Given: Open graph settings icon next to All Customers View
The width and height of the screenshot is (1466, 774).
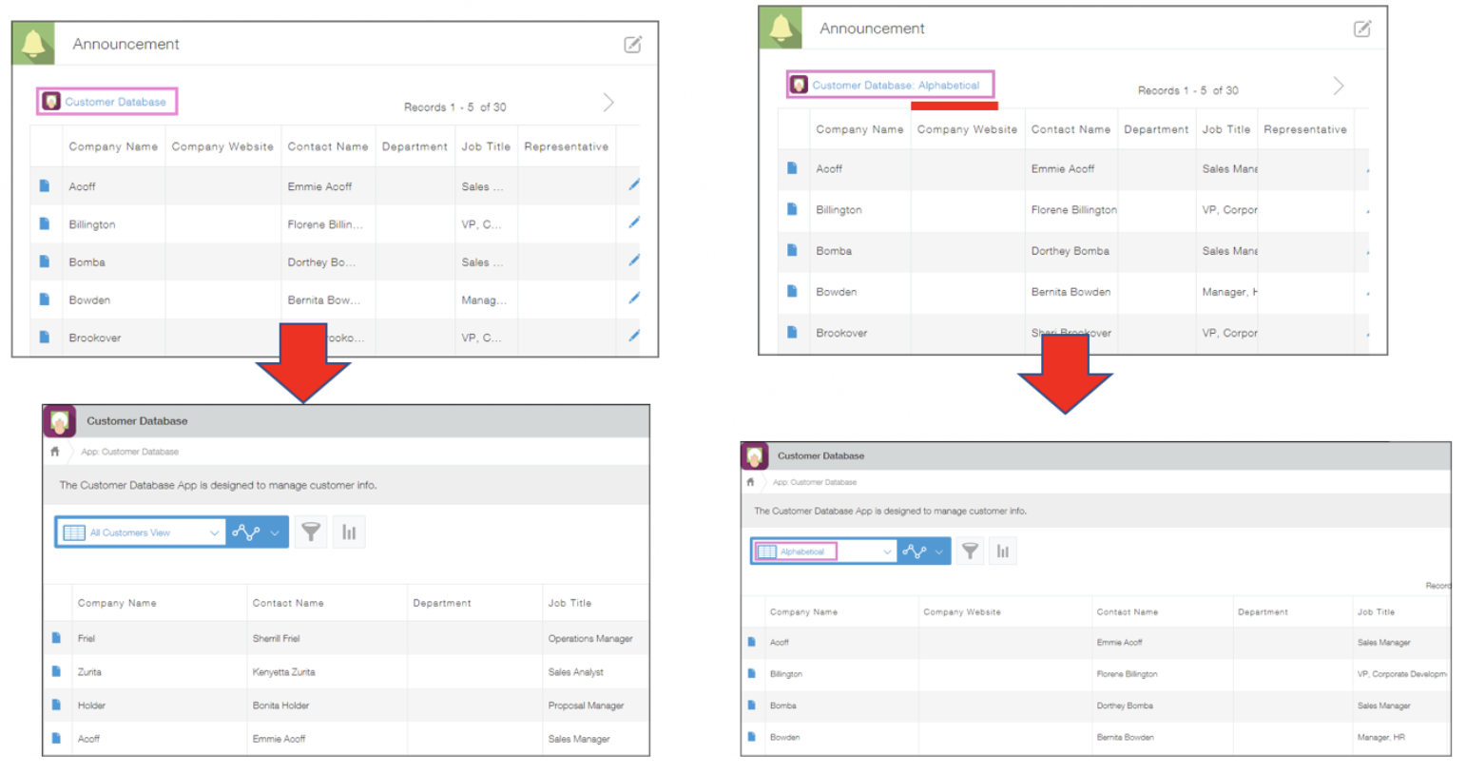Looking at the screenshot, I should 245,532.
